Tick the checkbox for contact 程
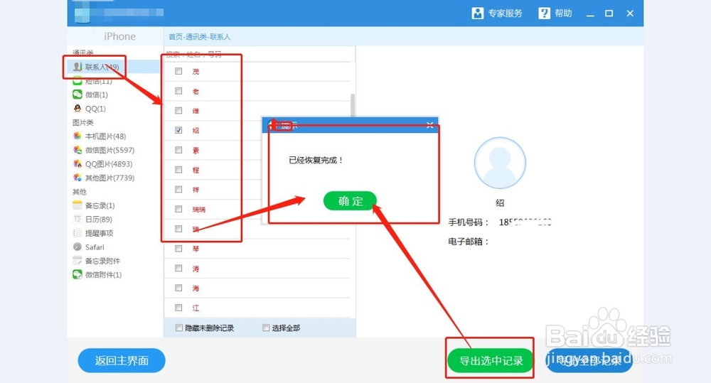The image size is (711, 383). click(178, 170)
